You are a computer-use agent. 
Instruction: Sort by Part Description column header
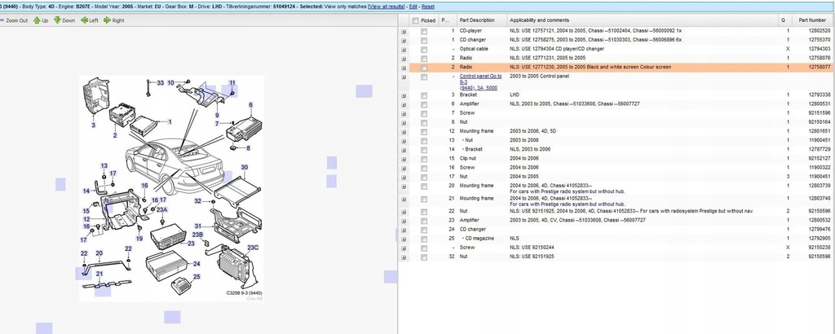pos(477,20)
